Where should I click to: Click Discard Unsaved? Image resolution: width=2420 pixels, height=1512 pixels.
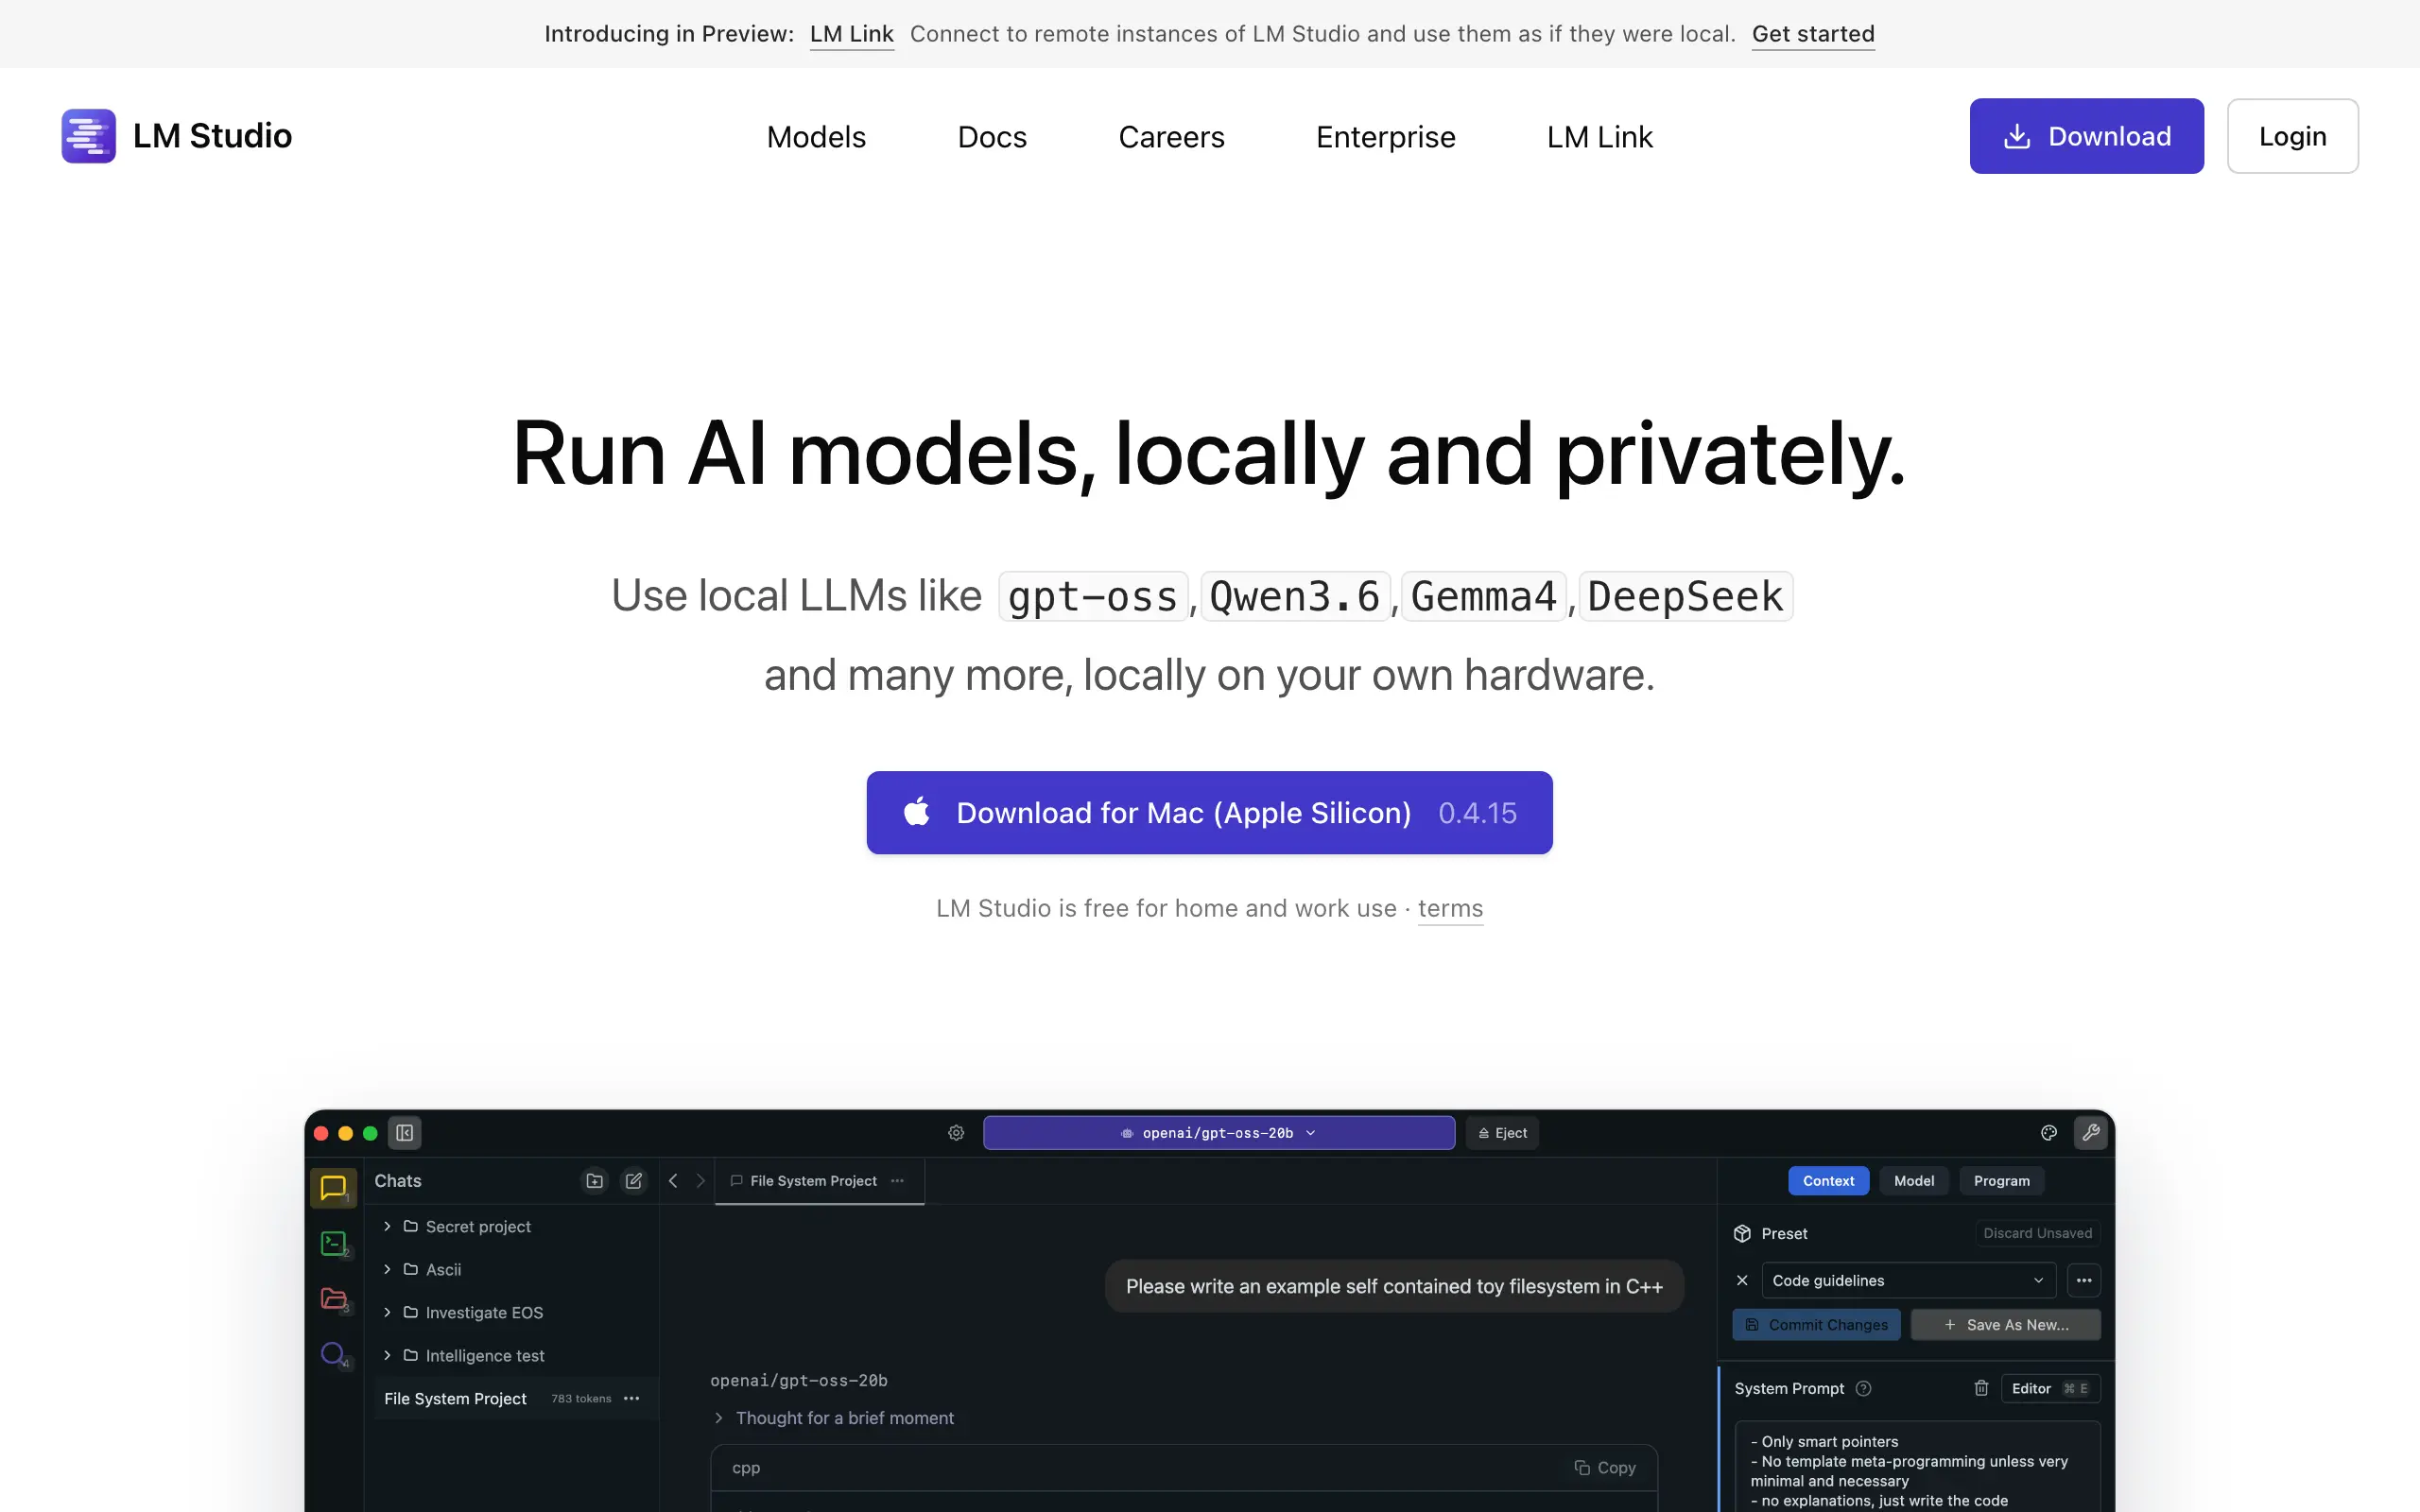[2037, 1233]
